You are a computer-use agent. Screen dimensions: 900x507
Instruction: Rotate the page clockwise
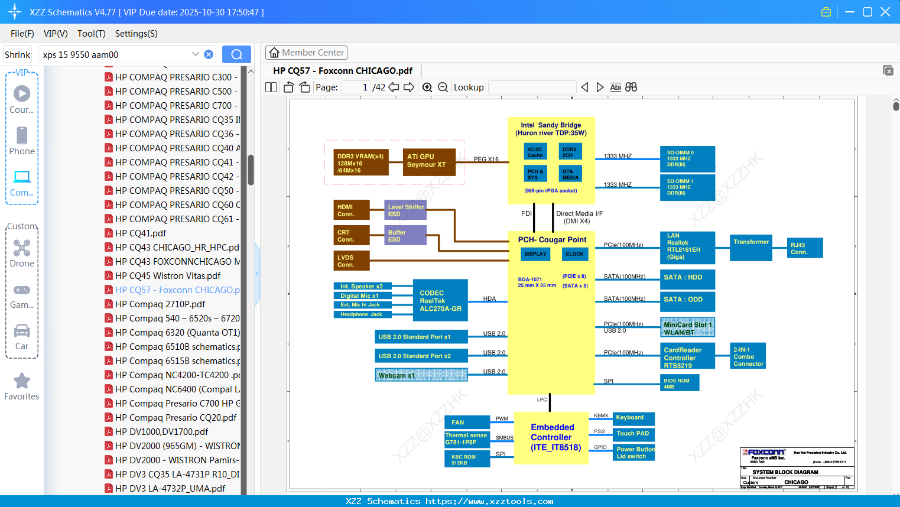point(304,87)
